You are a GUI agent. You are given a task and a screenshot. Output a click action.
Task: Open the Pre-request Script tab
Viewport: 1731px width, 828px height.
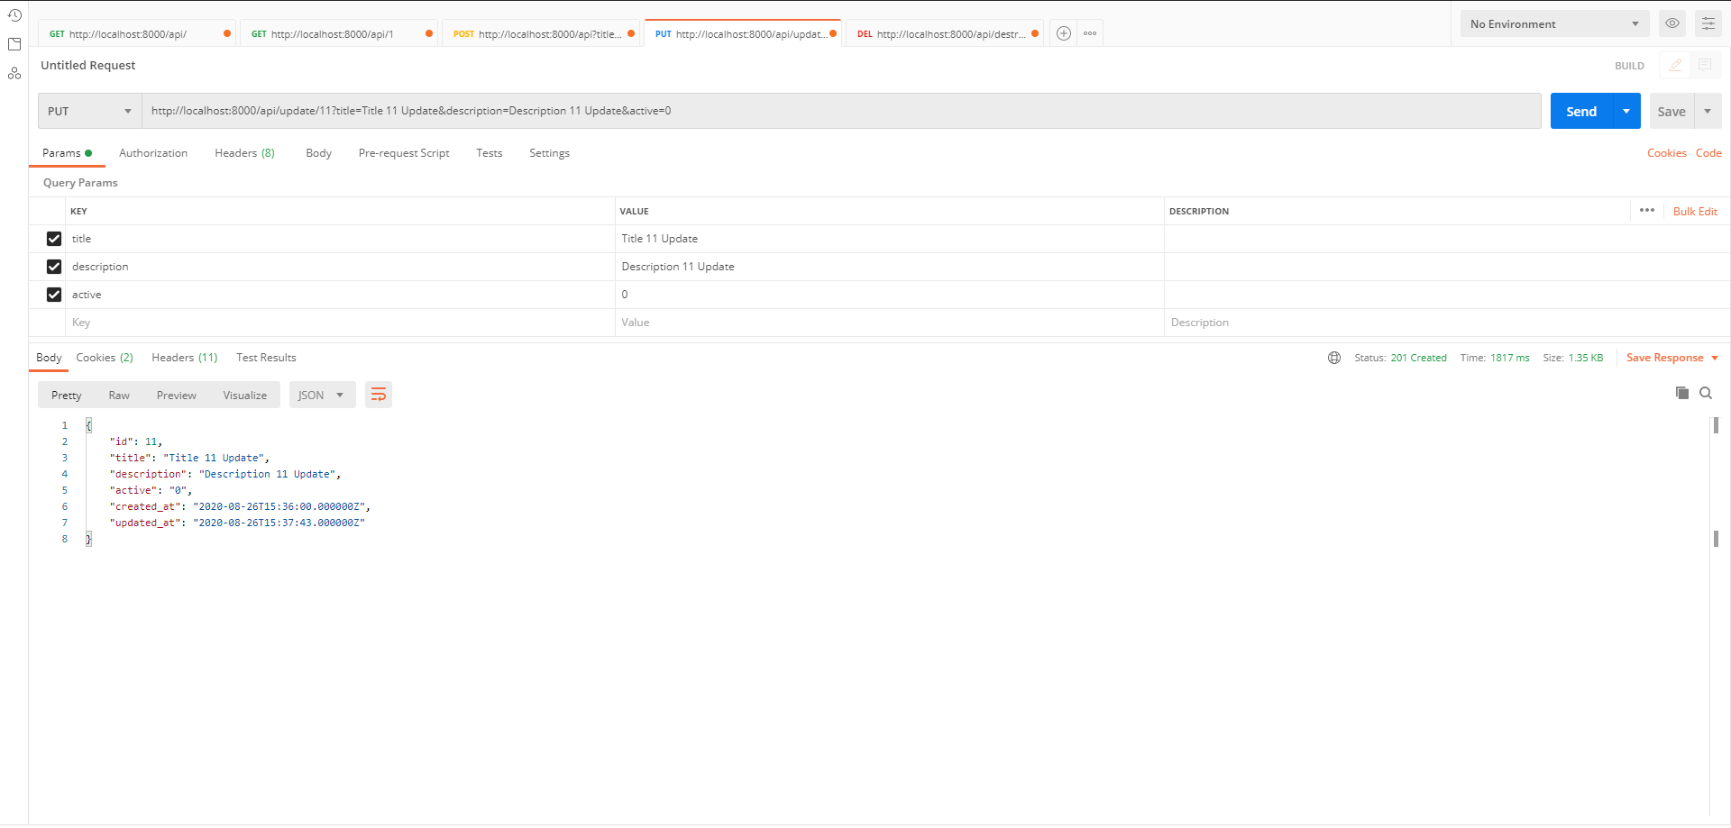pos(404,153)
